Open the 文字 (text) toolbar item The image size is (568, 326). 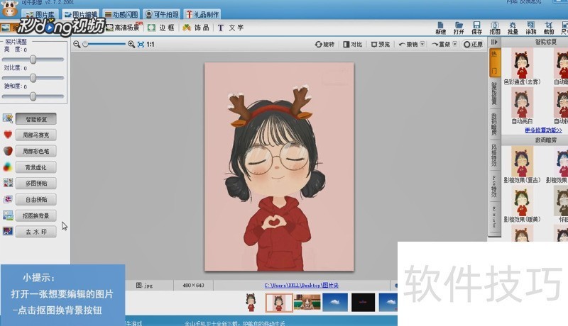pyautogui.click(x=230, y=28)
